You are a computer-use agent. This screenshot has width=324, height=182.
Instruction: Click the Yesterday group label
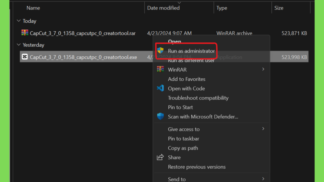[x=34, y=45]
